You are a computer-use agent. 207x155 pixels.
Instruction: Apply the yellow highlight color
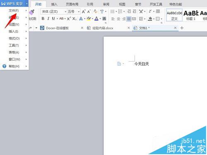[89, 19]
